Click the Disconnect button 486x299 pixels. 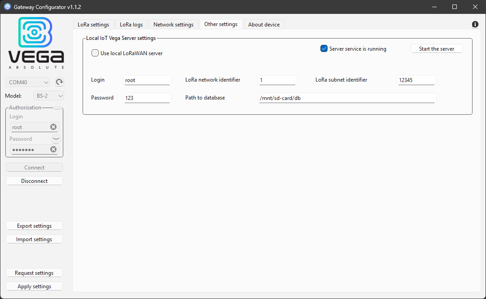tap(34, 181)
